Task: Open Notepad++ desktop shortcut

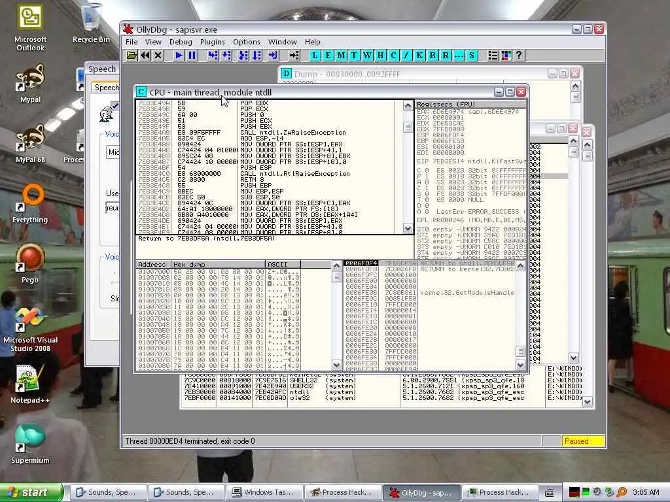Action: 30,384
